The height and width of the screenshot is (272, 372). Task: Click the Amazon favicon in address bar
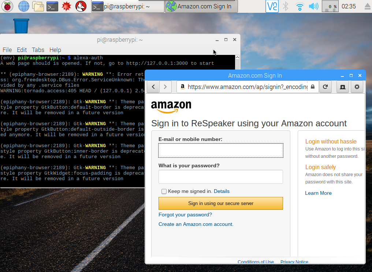coord(182,86)
